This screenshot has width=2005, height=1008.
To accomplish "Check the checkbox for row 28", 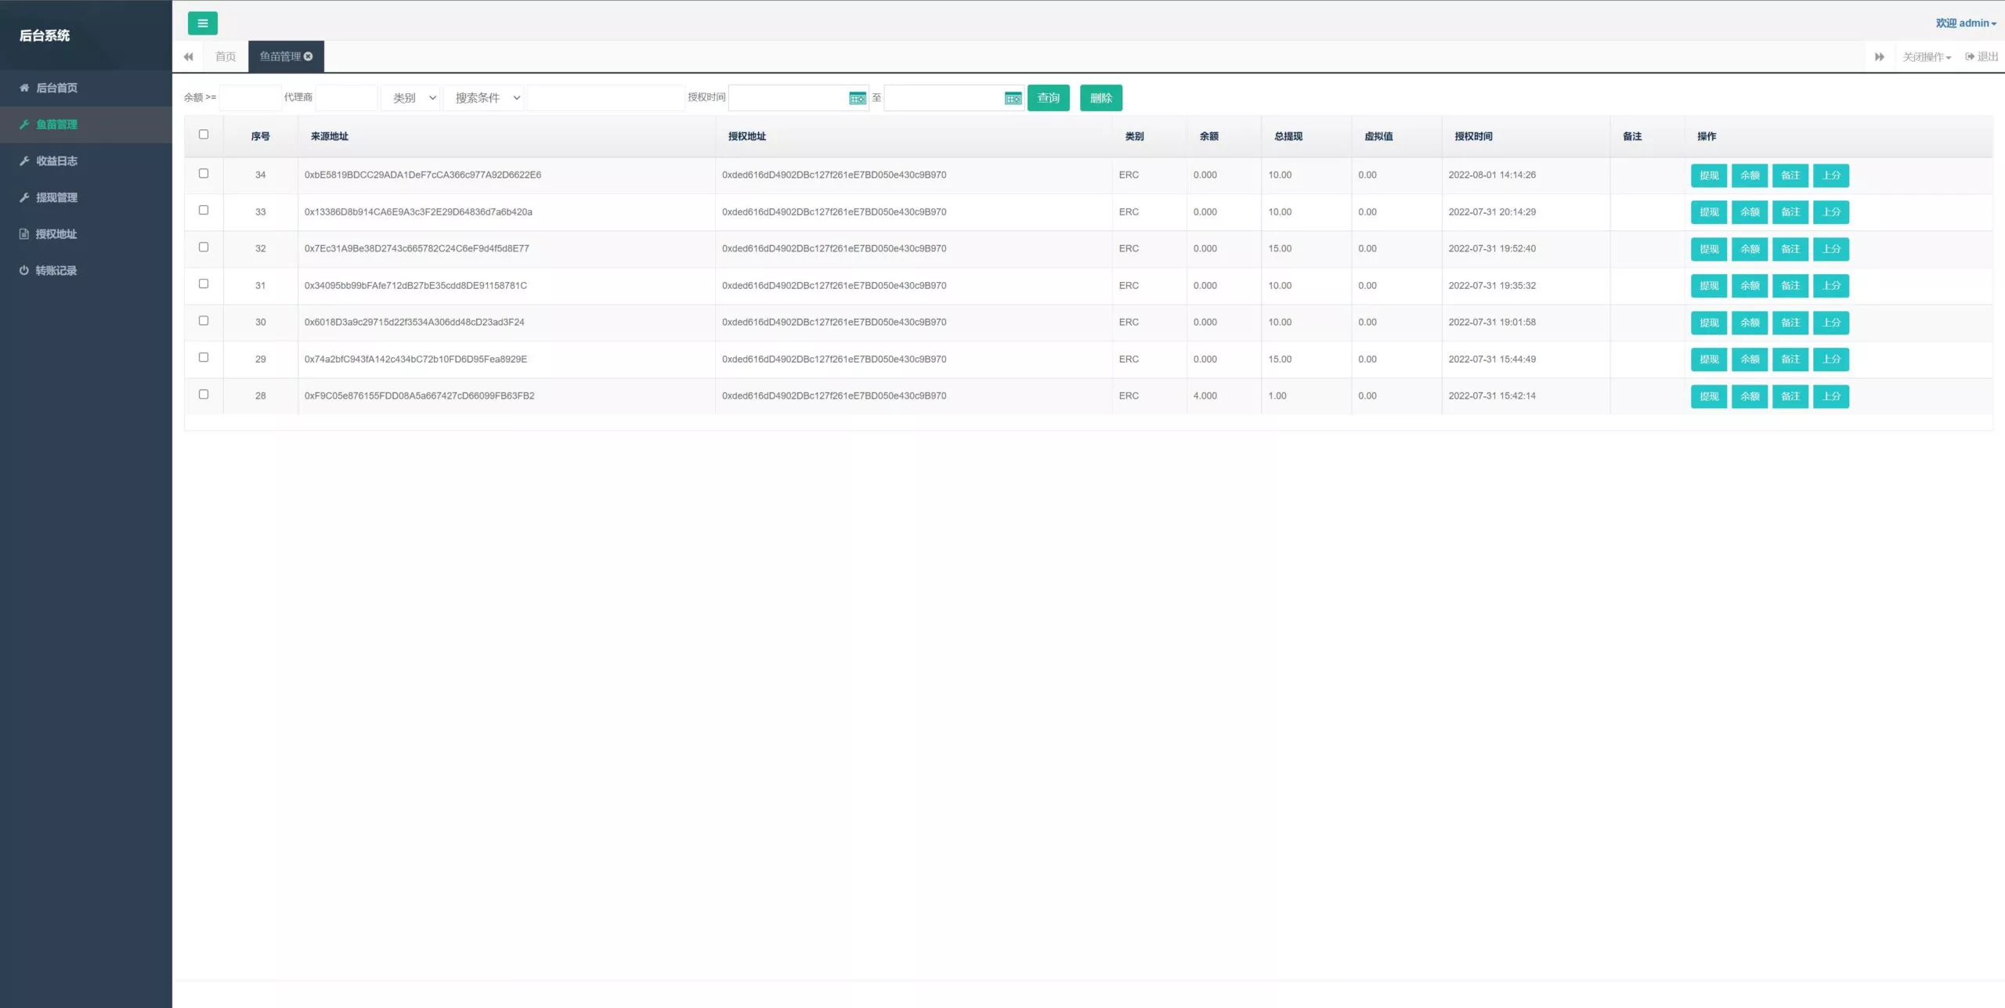I will [204, 394].
